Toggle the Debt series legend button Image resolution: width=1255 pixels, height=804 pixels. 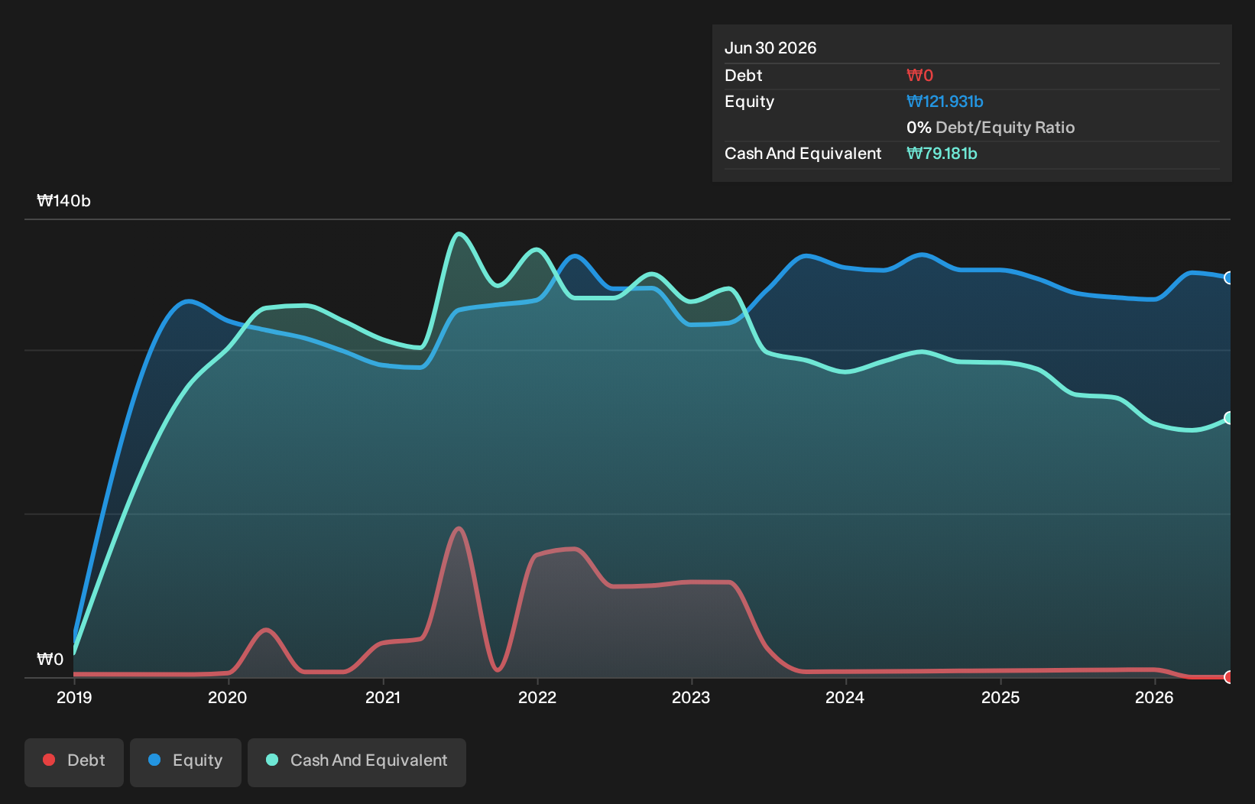point(74,762)
